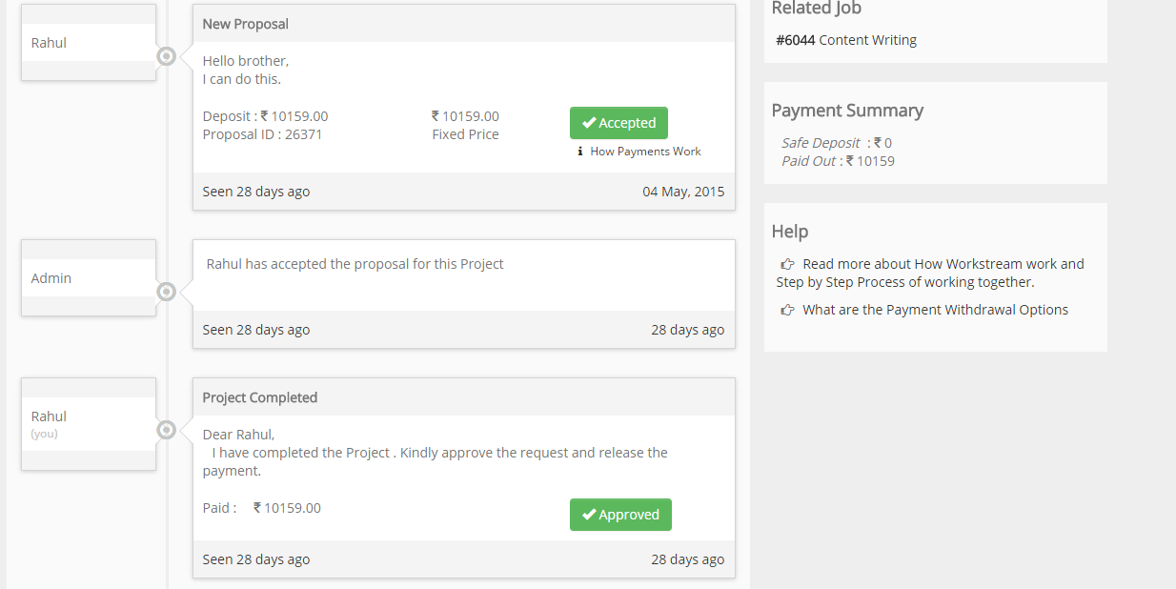Click the timeline marker beside Admin message
Viewport: 1176px width, 589px height.
167,292
